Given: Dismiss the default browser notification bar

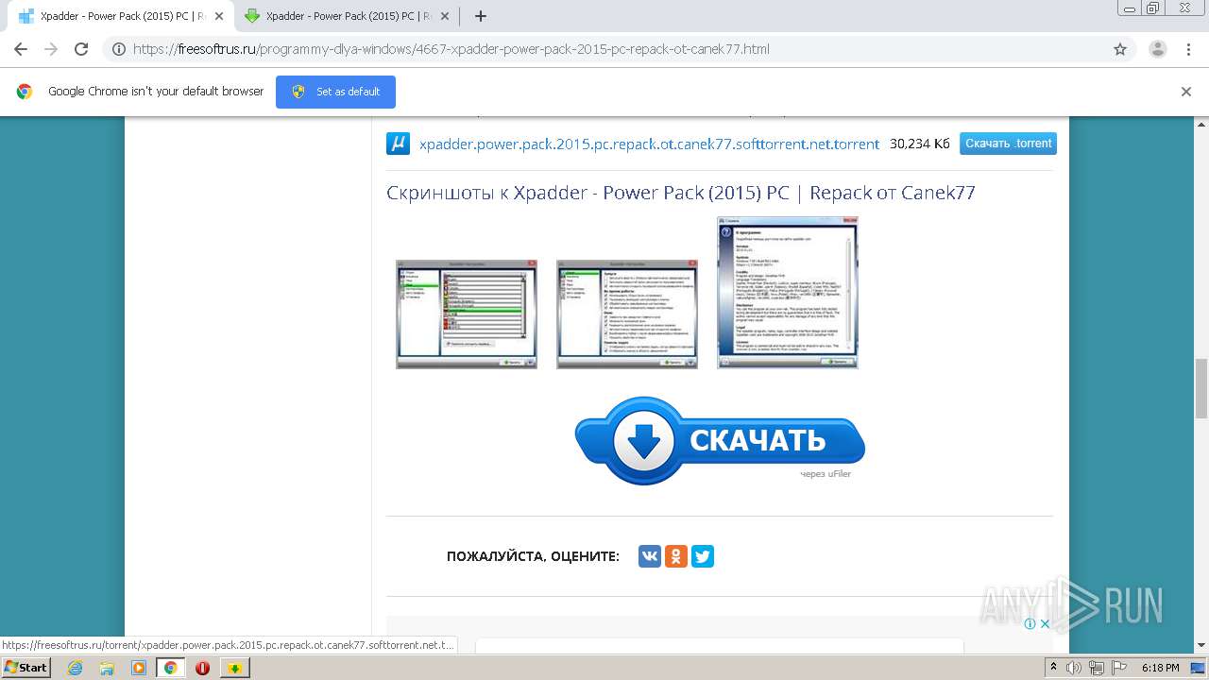Looking at the screenshot, I should [x=1186, y=92].
